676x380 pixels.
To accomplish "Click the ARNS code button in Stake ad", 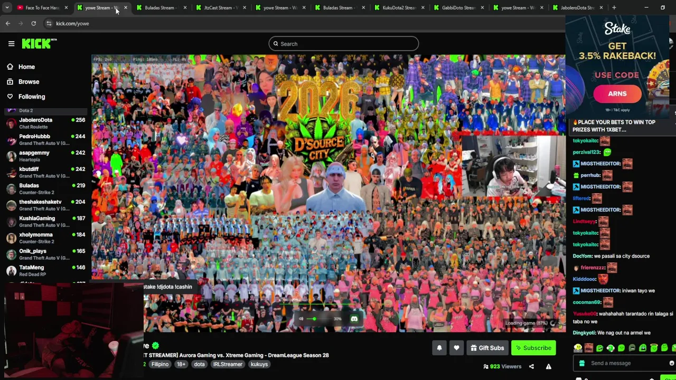I will pyautogui.click(x=617, y=94).
